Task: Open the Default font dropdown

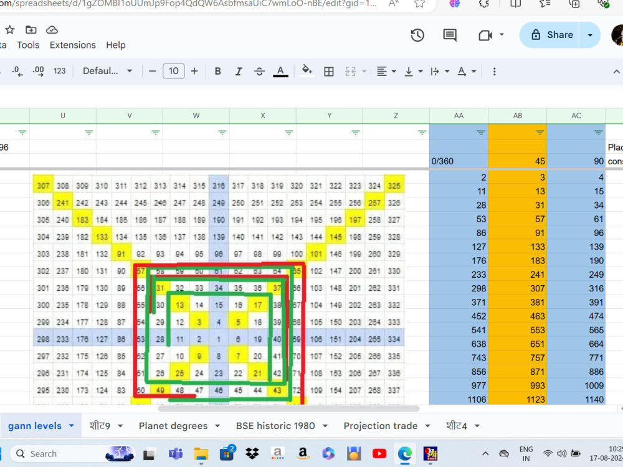Action: (x=107, y=71)
